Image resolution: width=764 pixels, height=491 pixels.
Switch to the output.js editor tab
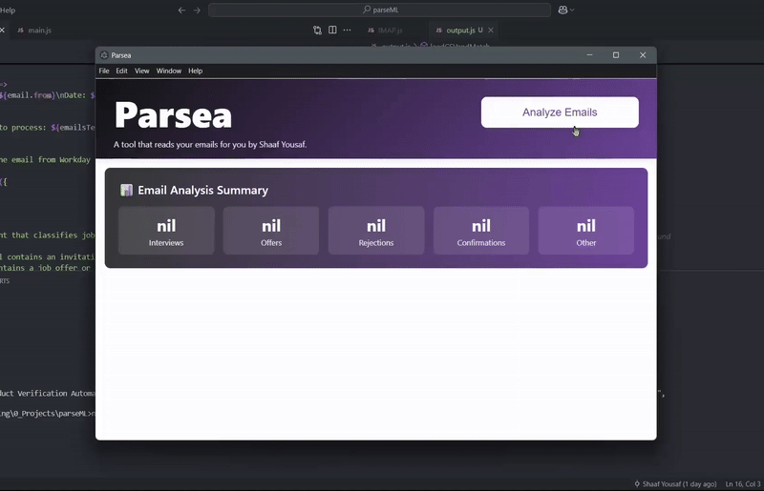coord(463,31)
